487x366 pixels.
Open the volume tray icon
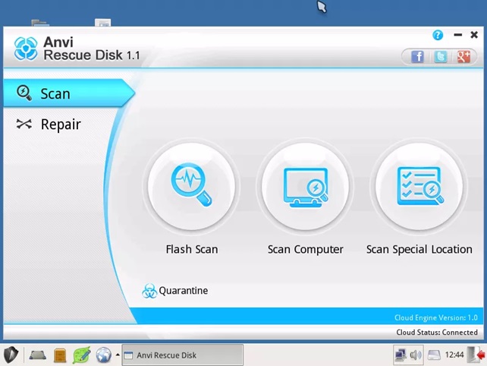click(x=416, y=355)
